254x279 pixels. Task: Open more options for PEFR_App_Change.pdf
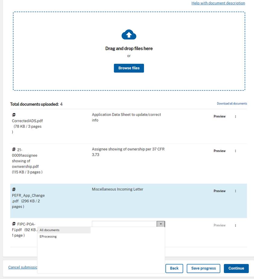235,191
